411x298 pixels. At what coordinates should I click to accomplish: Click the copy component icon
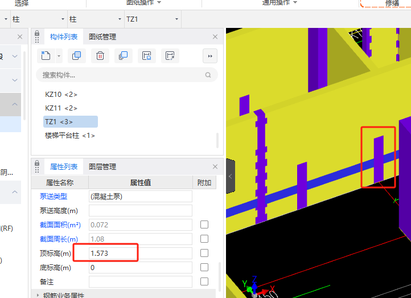76,56
